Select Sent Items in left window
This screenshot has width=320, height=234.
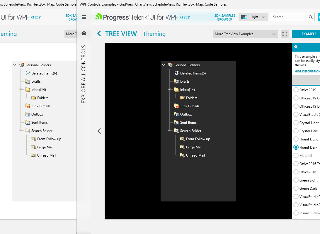point(39,122)
